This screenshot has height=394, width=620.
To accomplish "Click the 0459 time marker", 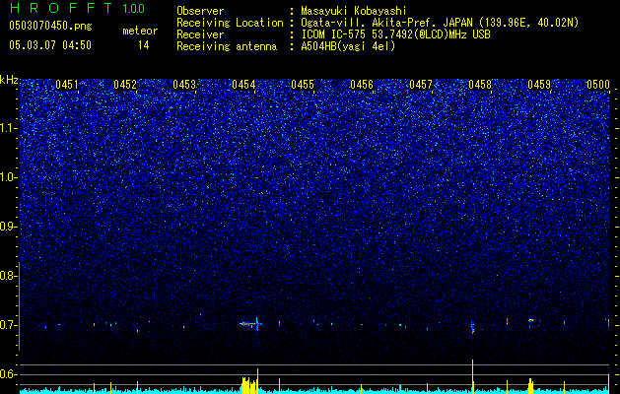I will pyautogui.click(x=539, y=85).
